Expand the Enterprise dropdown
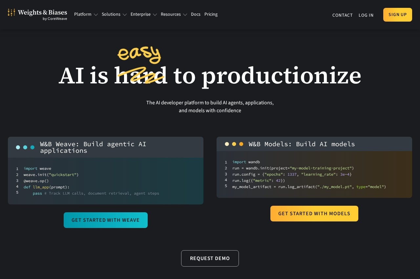Screen dimensions: 420x279 tap(144, 14)
